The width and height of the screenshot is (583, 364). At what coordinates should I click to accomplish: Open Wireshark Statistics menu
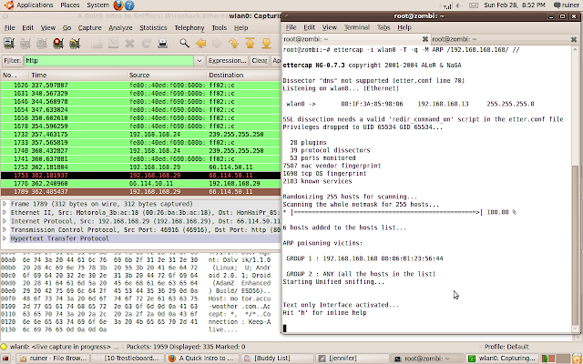click(x=153, y=28)
